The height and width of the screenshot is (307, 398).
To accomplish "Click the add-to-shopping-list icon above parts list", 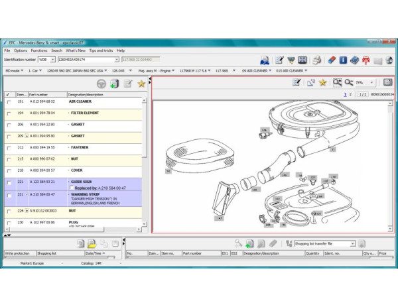I will [x=115, y=84].
